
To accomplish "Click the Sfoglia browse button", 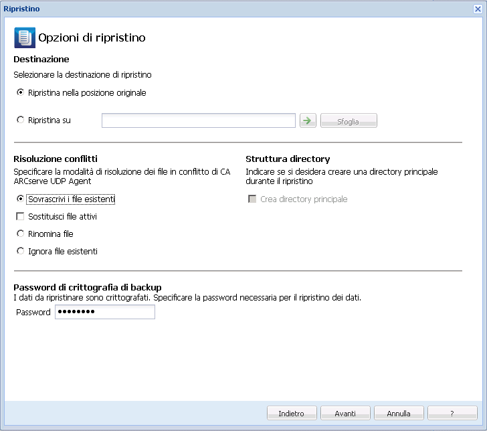I will tap(349, 120).
